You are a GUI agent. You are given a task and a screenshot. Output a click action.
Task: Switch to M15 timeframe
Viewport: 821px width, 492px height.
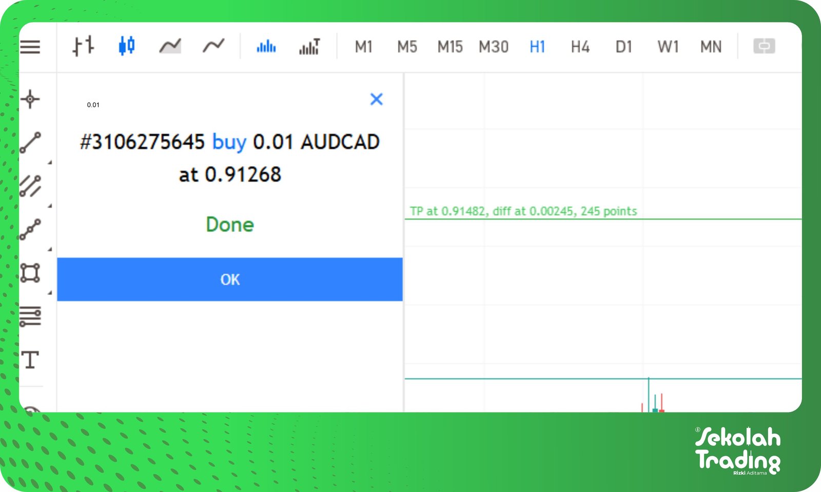pyautogui.click(x=450, y=47)
